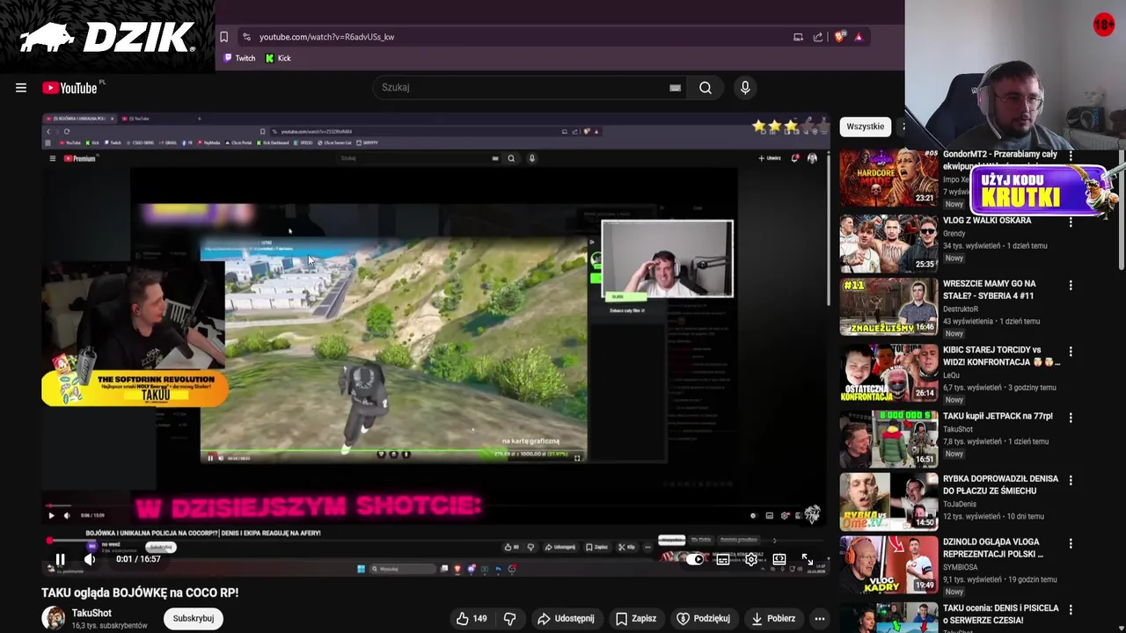This screenshot has width=1126, height=633.
Task: Open KIBIC STAREJ TORCIDY video options menu
Action: tap(1071, 352)
